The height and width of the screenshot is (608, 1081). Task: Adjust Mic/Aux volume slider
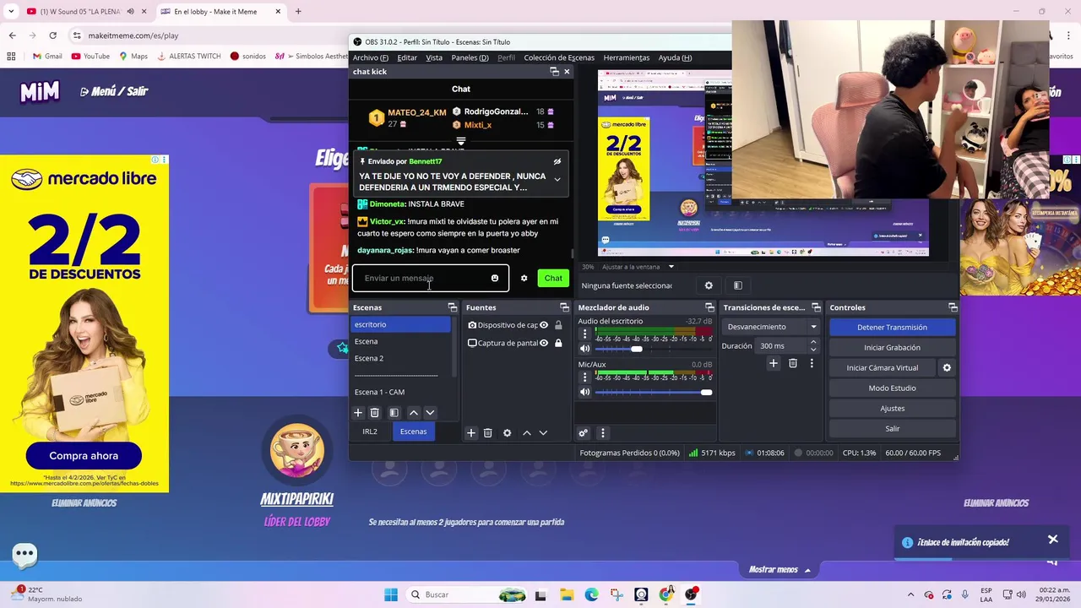coord(654,392)
